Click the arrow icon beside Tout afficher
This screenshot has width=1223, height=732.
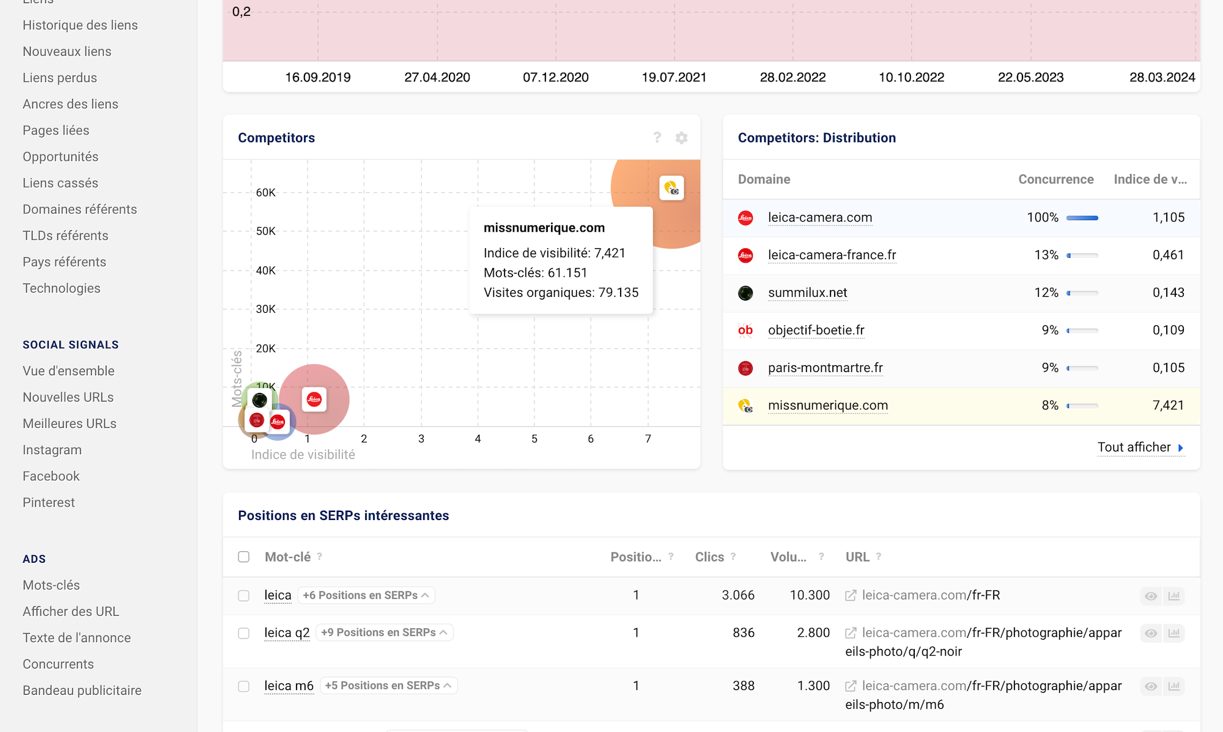(x=1181, y=448)
